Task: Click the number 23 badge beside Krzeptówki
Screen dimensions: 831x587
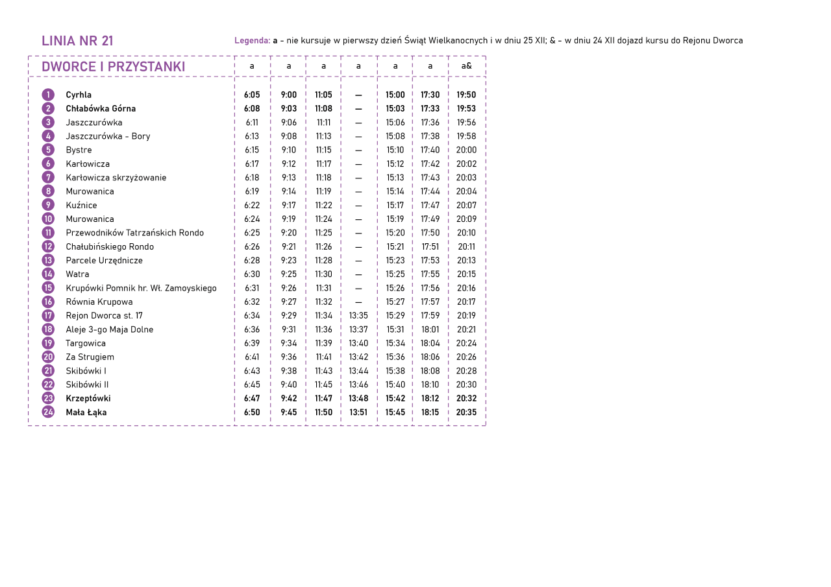Action: tap(48, 398)
